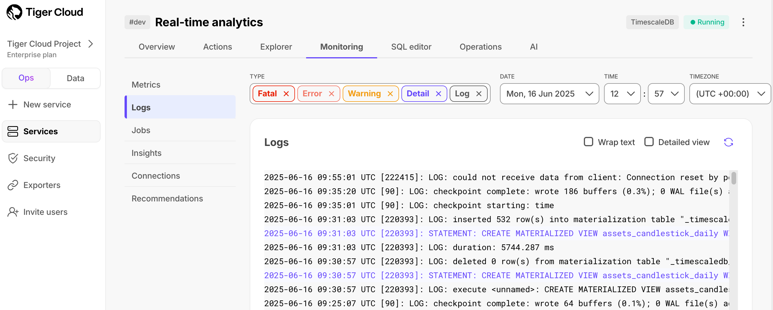Viewport: 773px width, 310px height.
Task: Open Connections in the monitoring menu
Action: click(x=180, y=175)
